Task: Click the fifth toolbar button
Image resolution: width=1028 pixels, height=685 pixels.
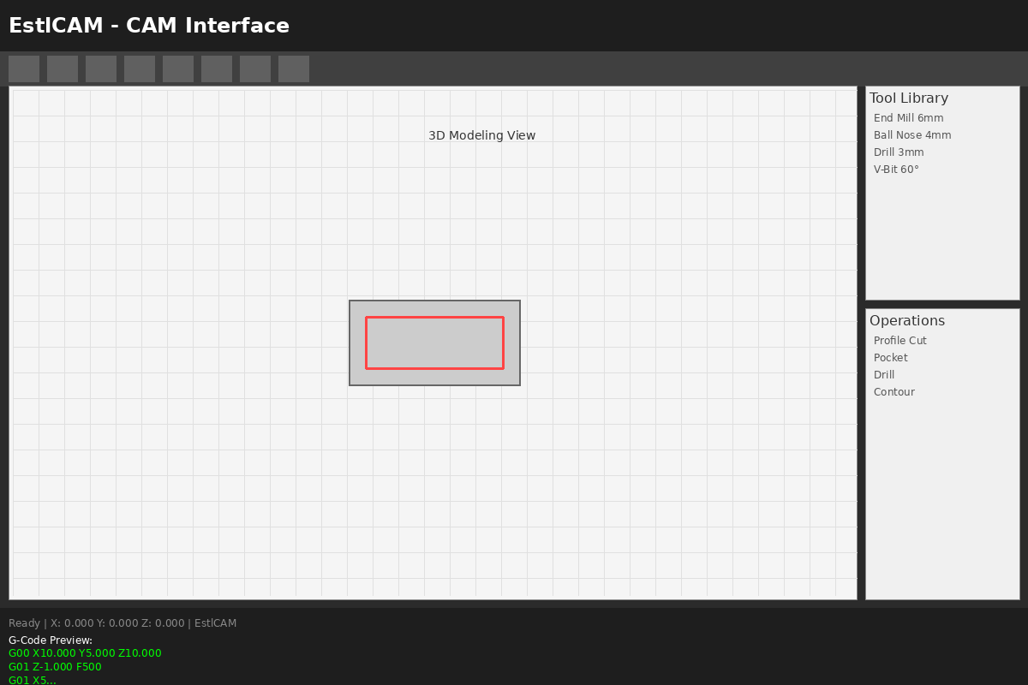Action: click(178, 68)
